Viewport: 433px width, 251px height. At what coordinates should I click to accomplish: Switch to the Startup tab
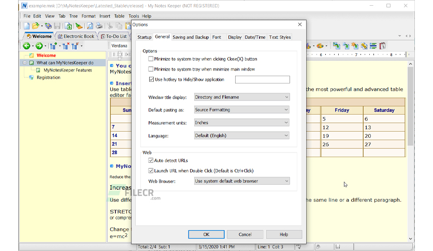[145, 37]
